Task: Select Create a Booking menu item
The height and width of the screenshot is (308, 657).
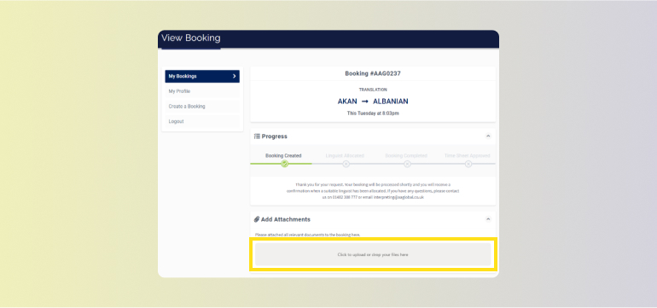Action: coord(202,107)
